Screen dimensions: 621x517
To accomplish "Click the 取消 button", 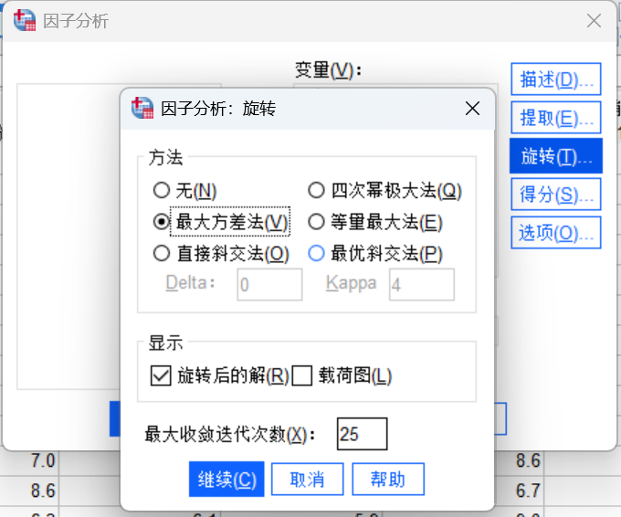I will point(308,479).
